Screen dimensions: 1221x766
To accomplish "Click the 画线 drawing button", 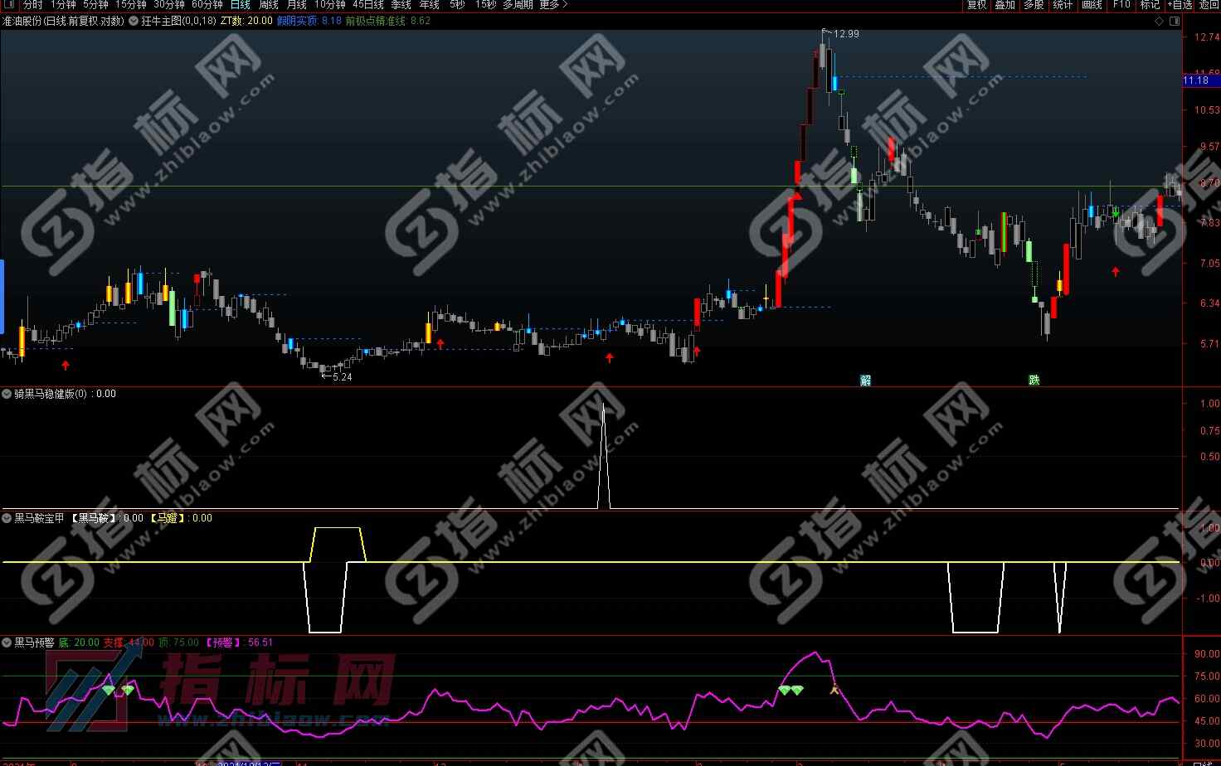I will [1092, 5].
